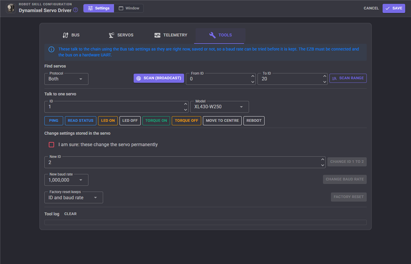Decrease the New ID value
The image size is (411, 264).
(322, 165)
